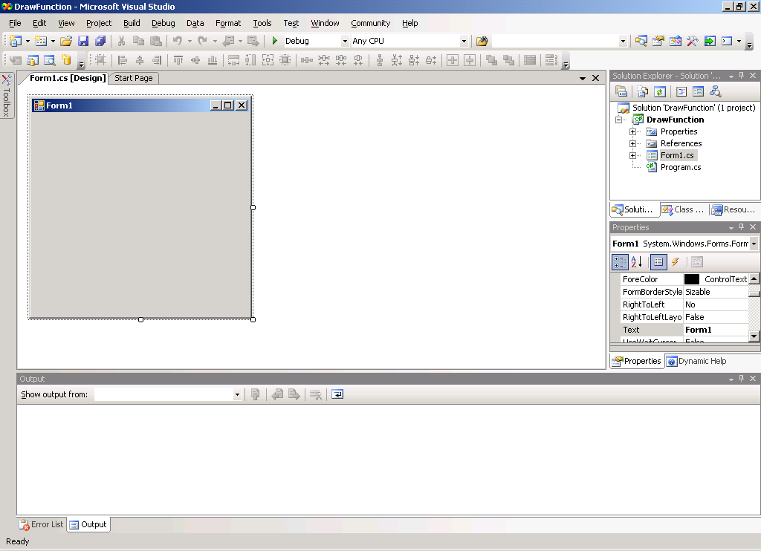This screenshot has height=551, width=761.
Task: Expand the References node in Solution Explorer
Action: (x=632, y=143)
